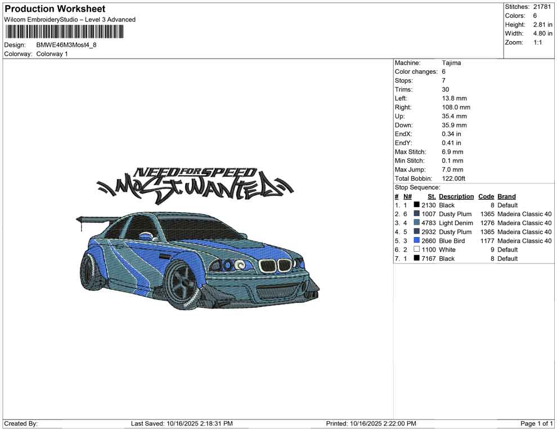Image resolution: width=557 pixels, height=429 pixels.
Task: Click the Last Saved timestamp in footer
Action: click(182, 423)
